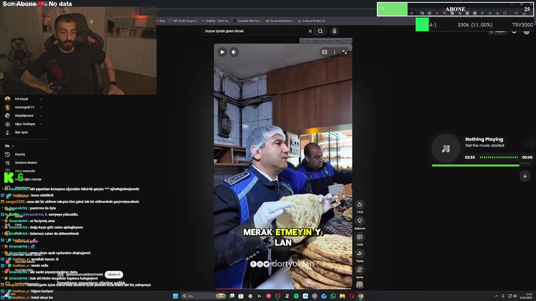
Task: Open the taskbar clock and date
Action: (x=526, y=296)
